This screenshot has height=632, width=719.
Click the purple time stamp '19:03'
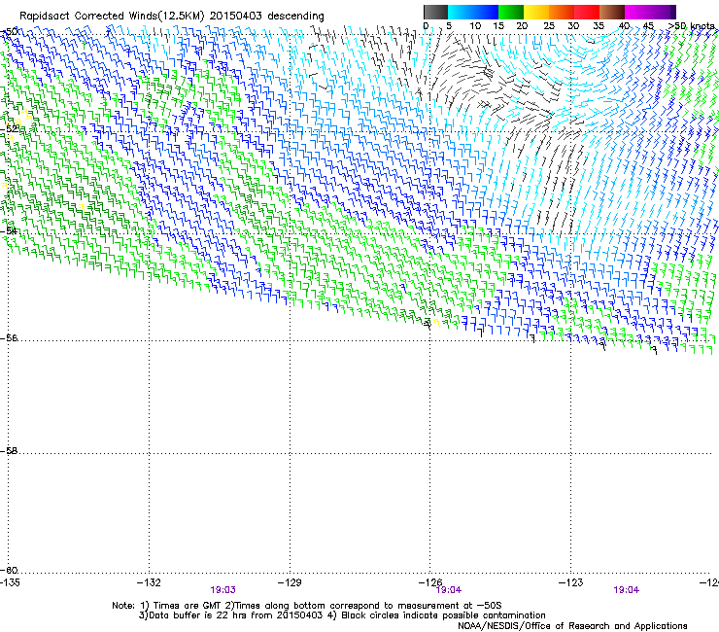coord(223,590)
